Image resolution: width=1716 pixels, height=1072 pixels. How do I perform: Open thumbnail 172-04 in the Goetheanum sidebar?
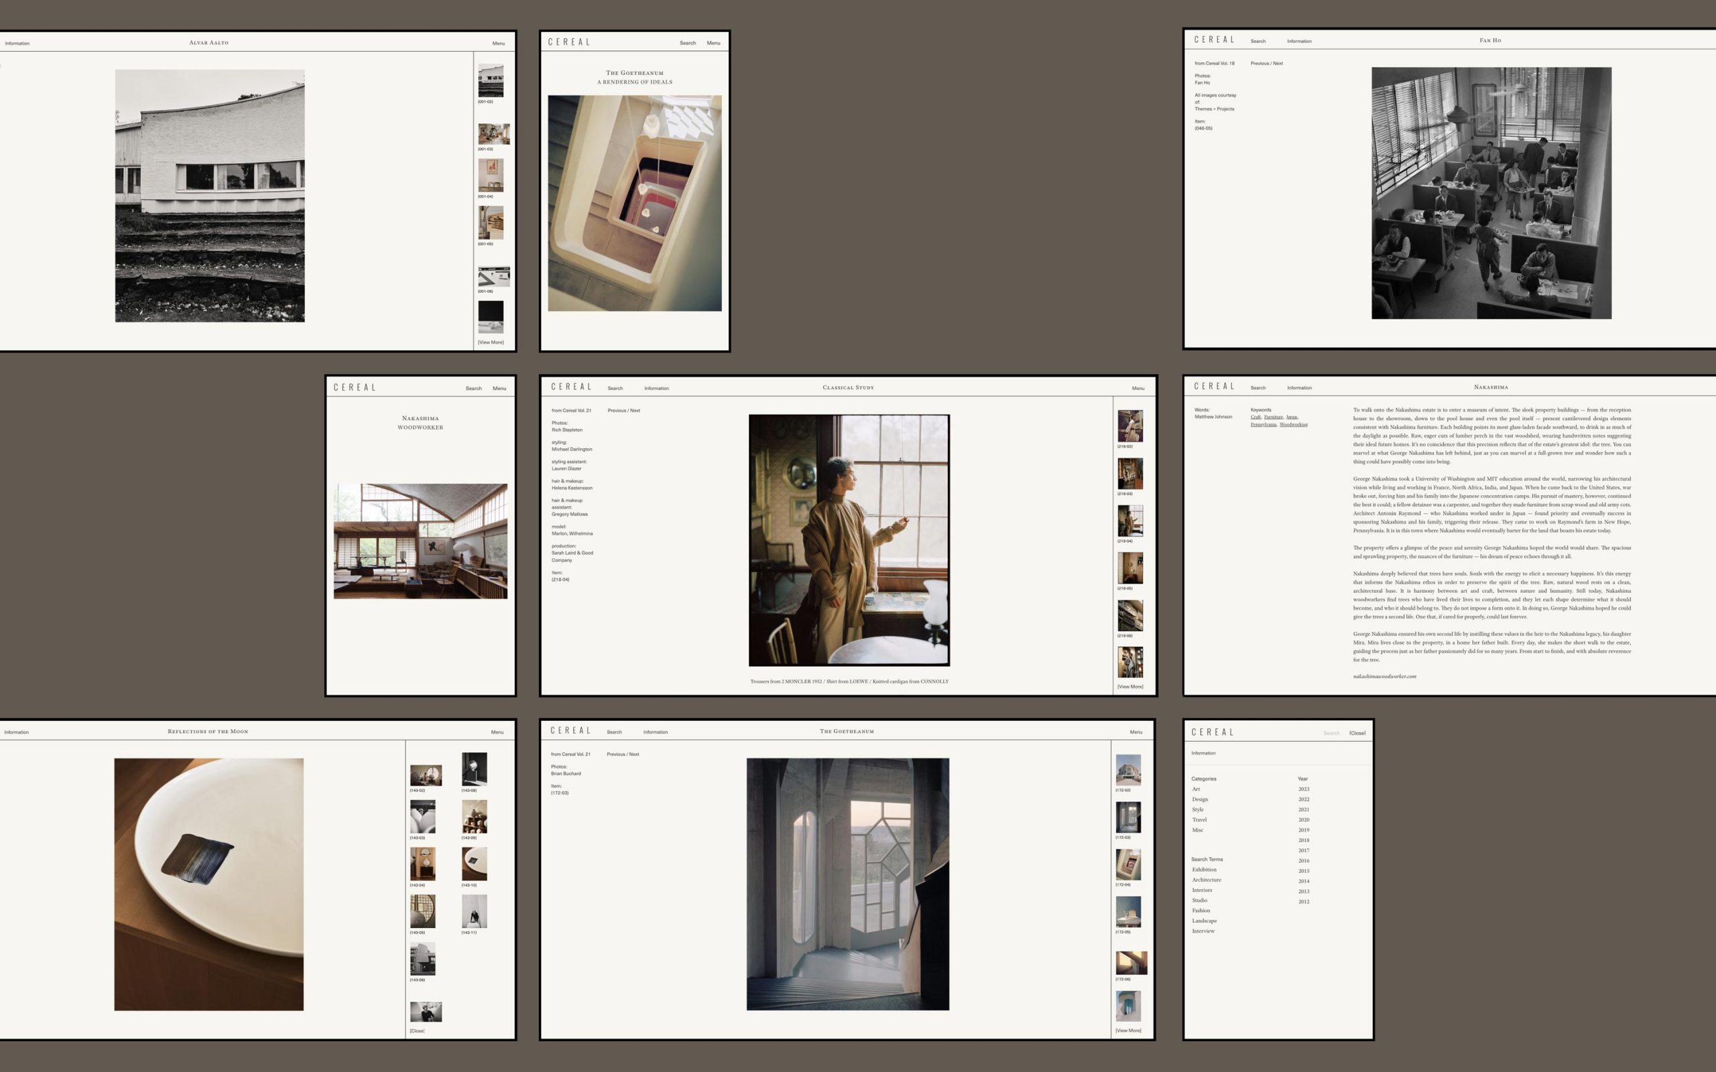[1127, 864]
